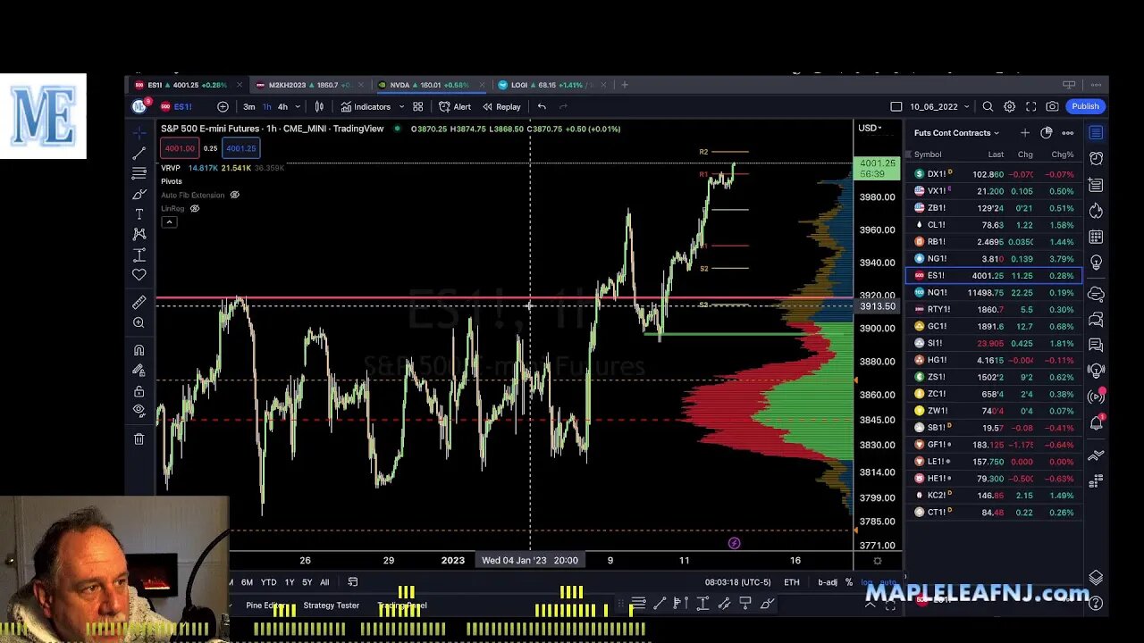The image size is (1144, 643).
Task: Open the candlestick chart style menu
Action: (319, 106)
